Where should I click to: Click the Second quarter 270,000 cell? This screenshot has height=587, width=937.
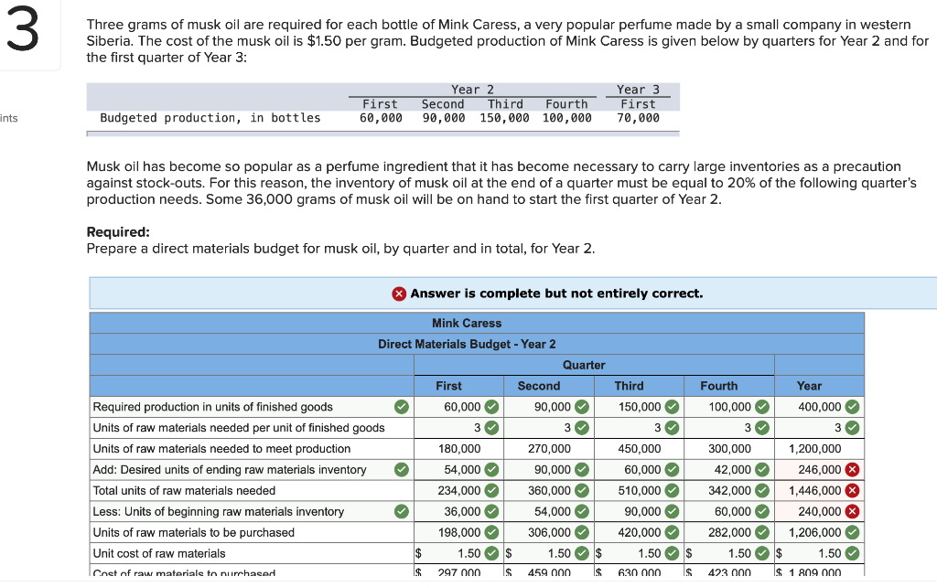click(x=549, y=448)
